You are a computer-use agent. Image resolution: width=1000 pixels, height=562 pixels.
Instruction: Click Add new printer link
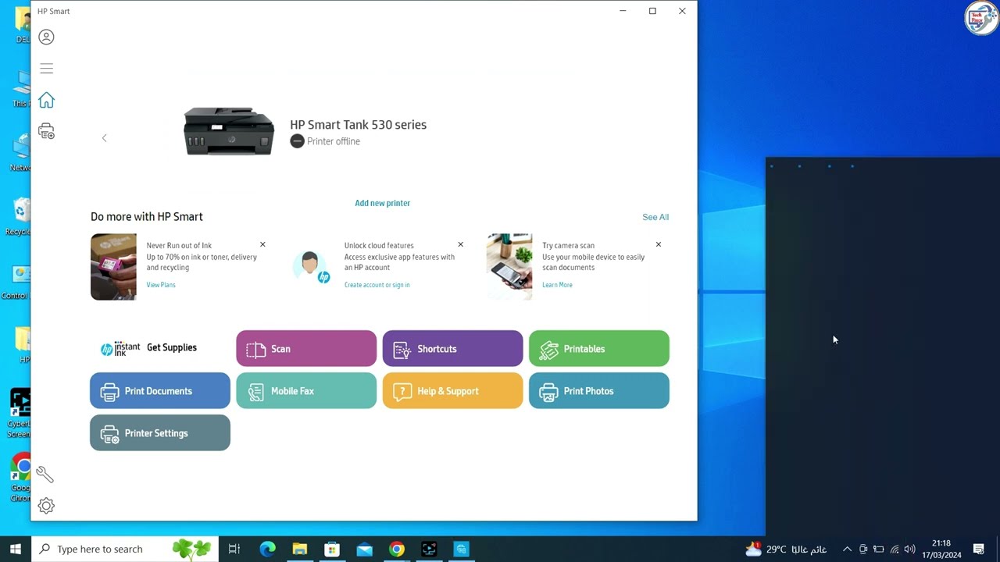[382, 203]
